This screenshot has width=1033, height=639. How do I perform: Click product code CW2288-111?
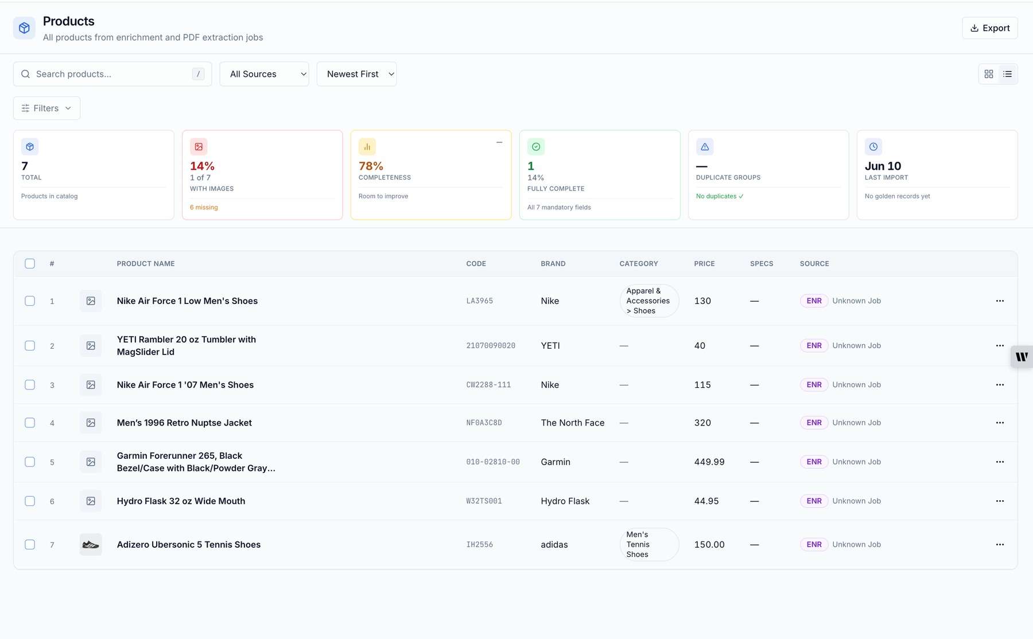tap(488, 385)
